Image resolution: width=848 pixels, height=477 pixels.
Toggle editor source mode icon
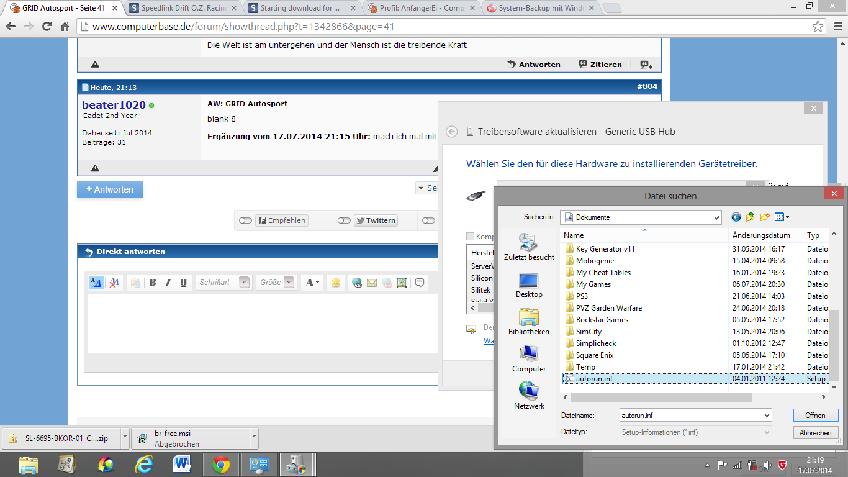[96, 283]
